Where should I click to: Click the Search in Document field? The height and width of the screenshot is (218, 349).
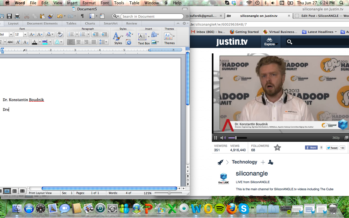click(152, 16)
